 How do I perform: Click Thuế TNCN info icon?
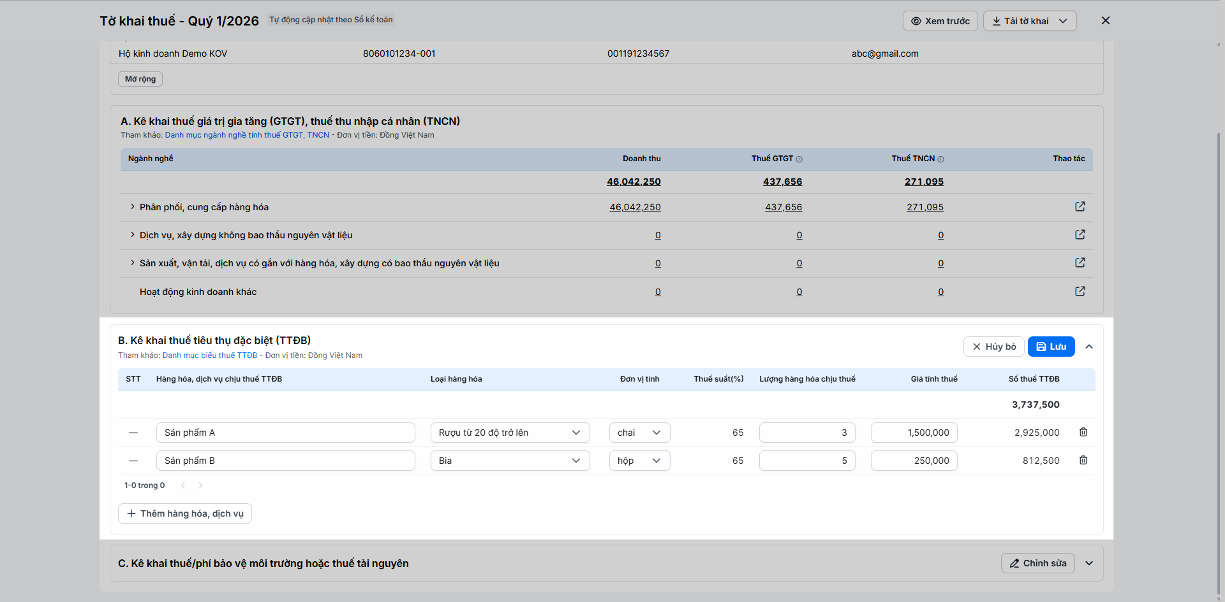pos(940,159)
